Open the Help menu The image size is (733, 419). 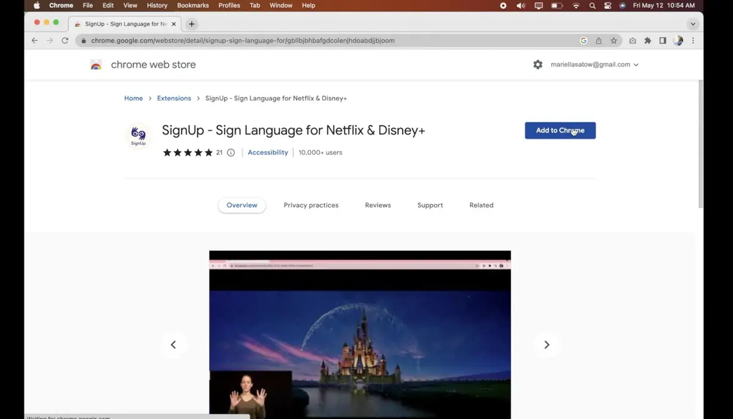(x=308, y=5)
